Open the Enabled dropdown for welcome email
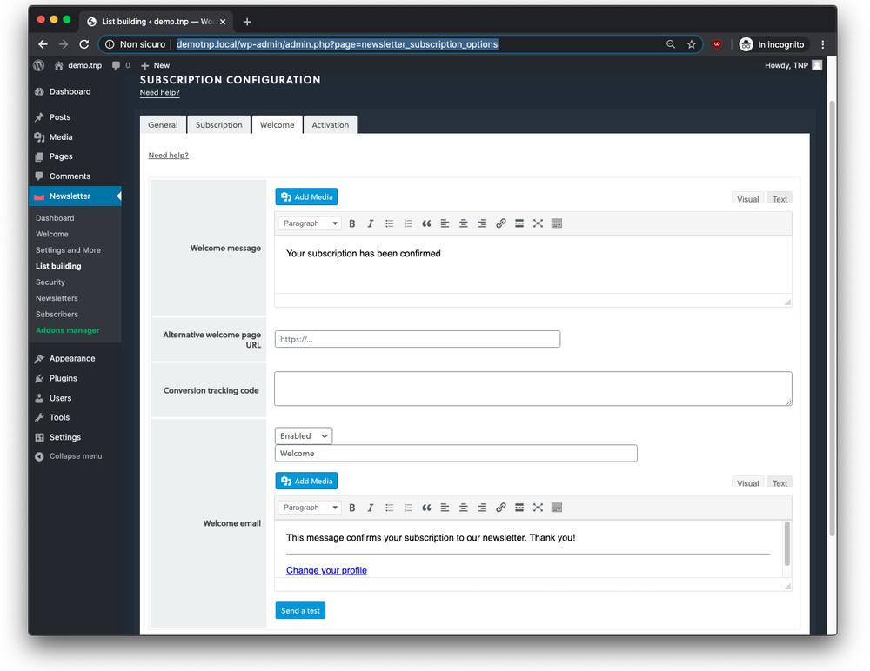This screenshot has height=671, width=870. 304,435
